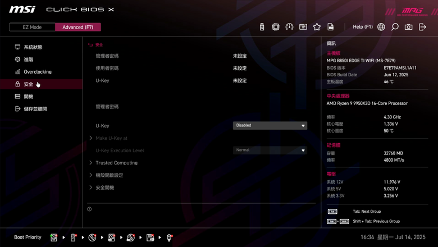Screen dimensions: 438x247
Task: Click AMD Ryzen 9 9950X3D processor name
Action: coord(367,103)
